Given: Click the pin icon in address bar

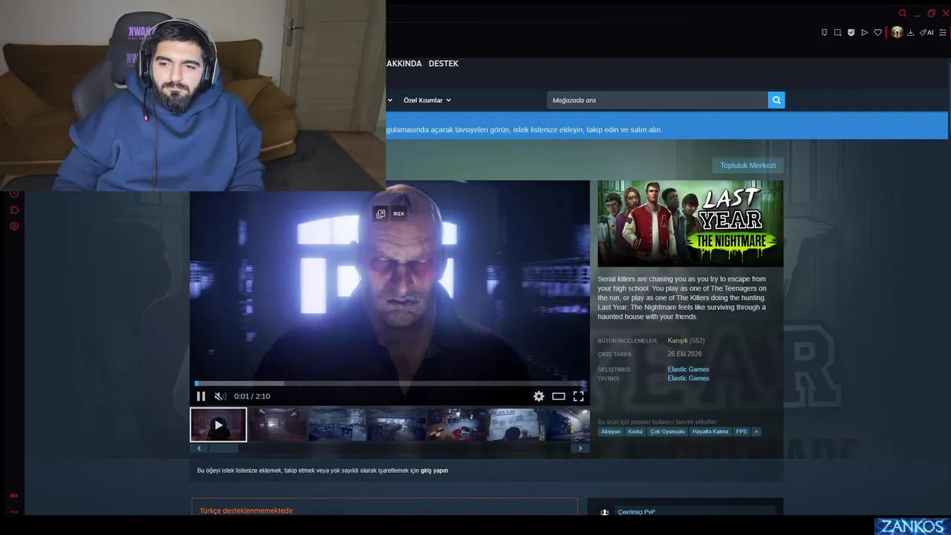Looking at the screenshot, I should (x=824, y=33).
